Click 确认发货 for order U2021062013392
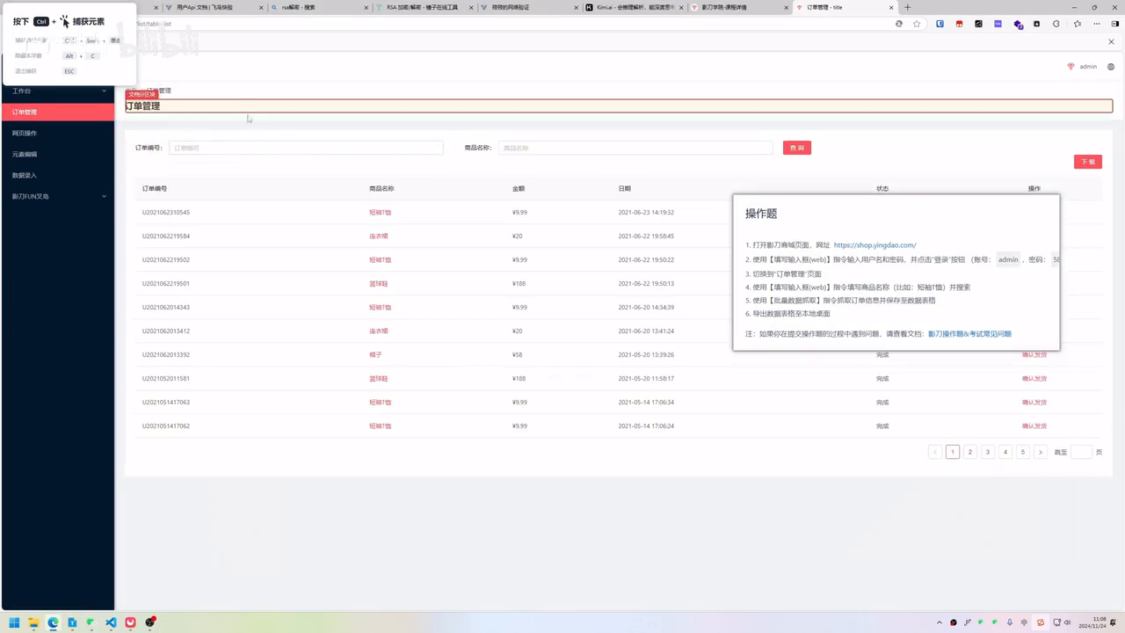The image size is (1125, 633). (x=1034, y=354)
